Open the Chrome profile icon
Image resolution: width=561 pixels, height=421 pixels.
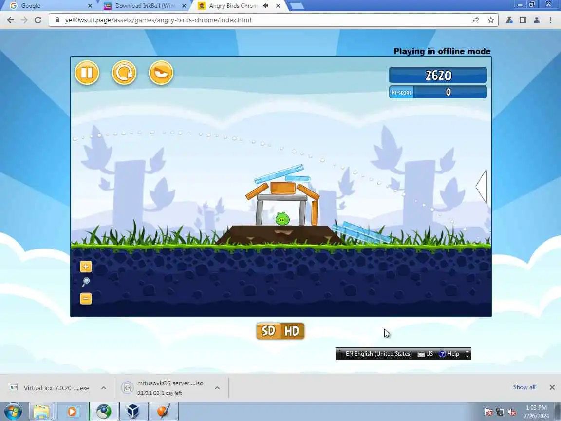pyautogui.click(x=536, y=20)
